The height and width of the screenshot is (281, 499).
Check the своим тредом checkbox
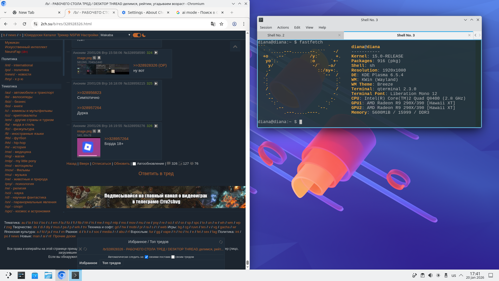pos(173,257)
